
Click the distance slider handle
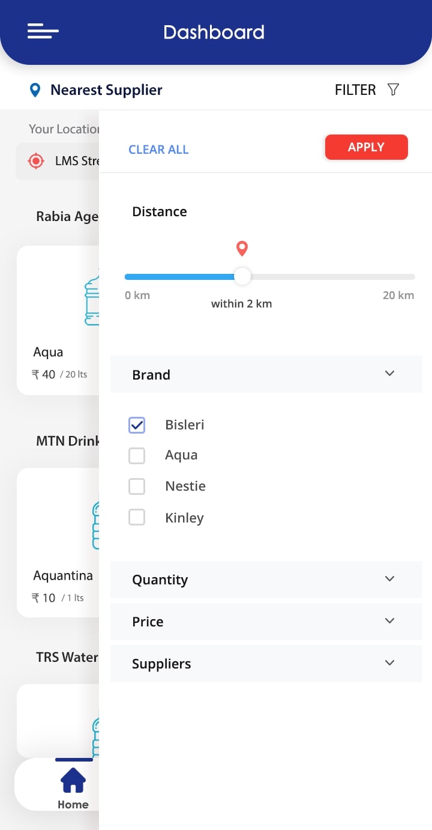(x=242, y=277)
